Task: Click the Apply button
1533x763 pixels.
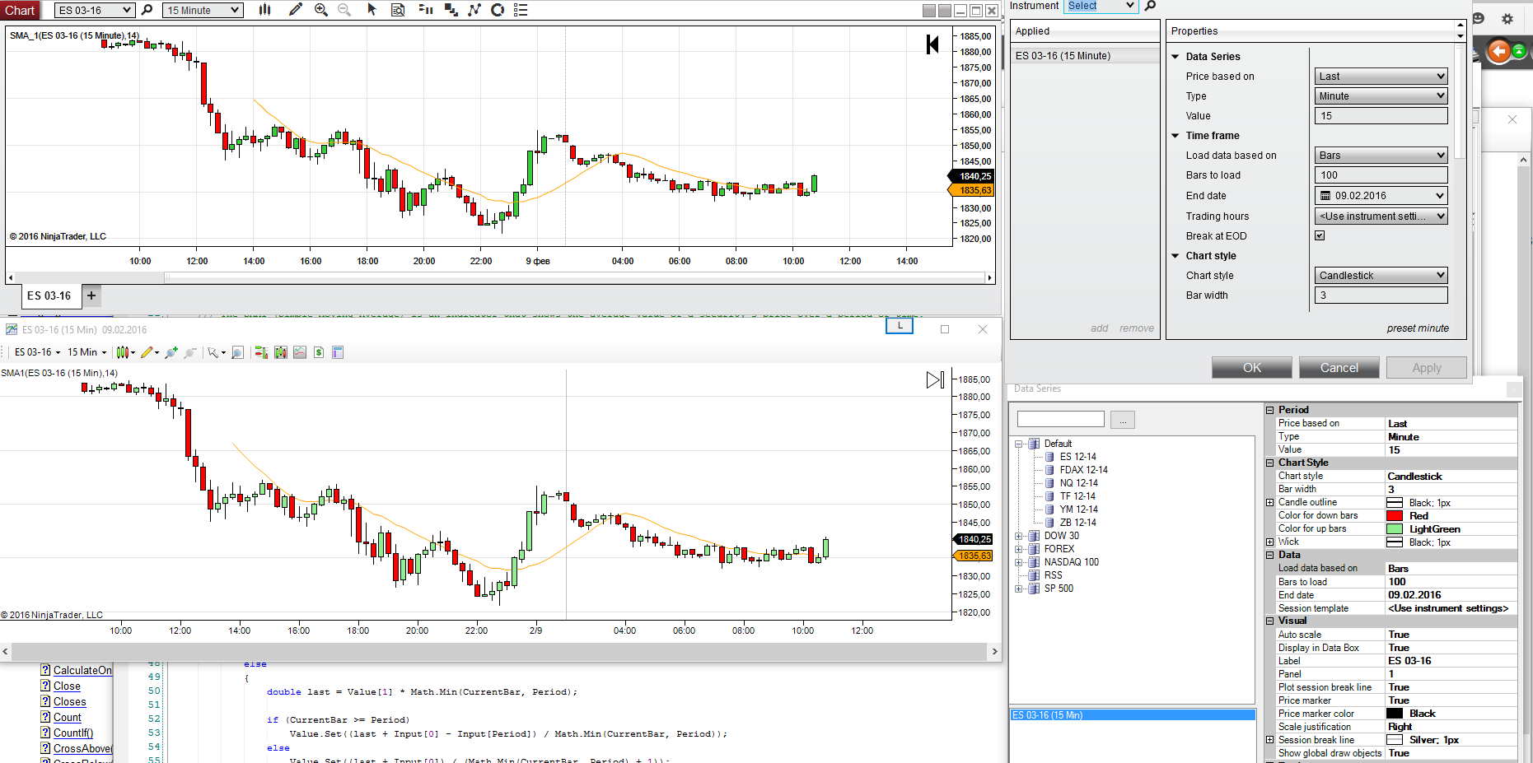Action: click(1427, 368)
